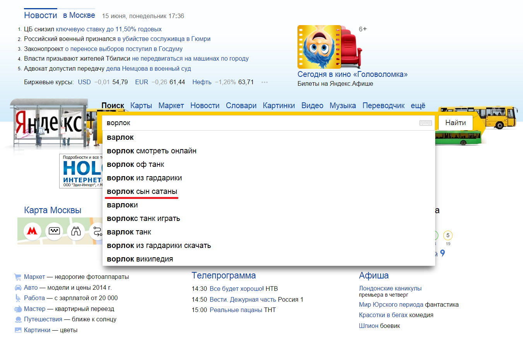
Task: Select suggestion ворлок оф танк
Action: tap(269, 164)
